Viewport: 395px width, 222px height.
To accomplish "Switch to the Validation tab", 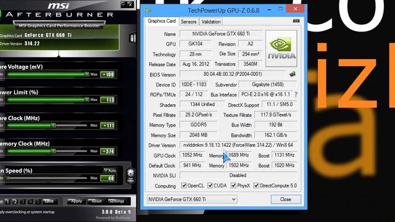I will (x=211, y=22).
